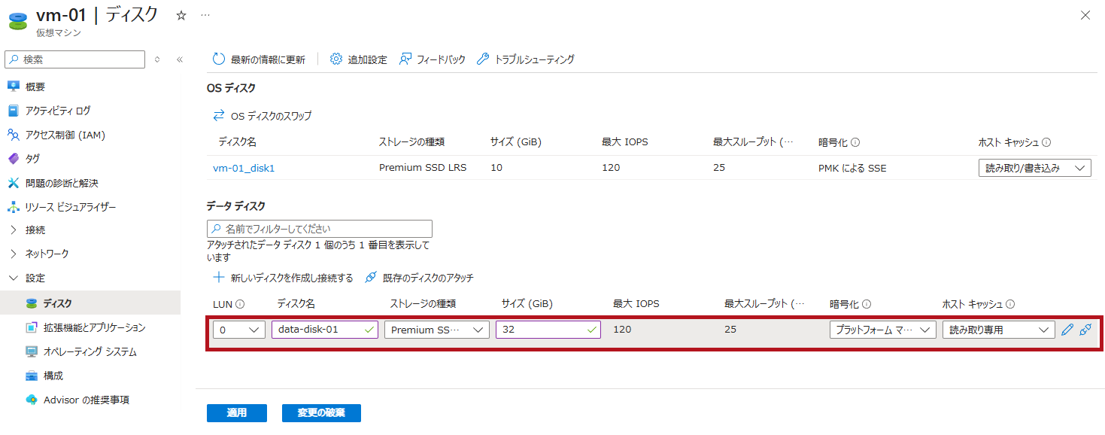This screenshot has height=435, width=1105.
Task: Open the LUN dropdown showing 0
Action: (x=238, y=330)
